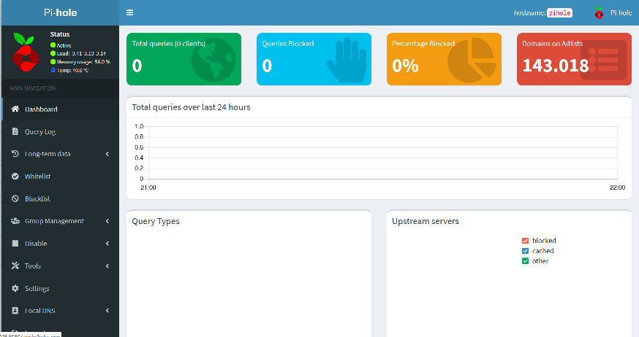Click the globe icon in Total queries card
The width and height of the screenshot is (639, 337).
point(213,60)
